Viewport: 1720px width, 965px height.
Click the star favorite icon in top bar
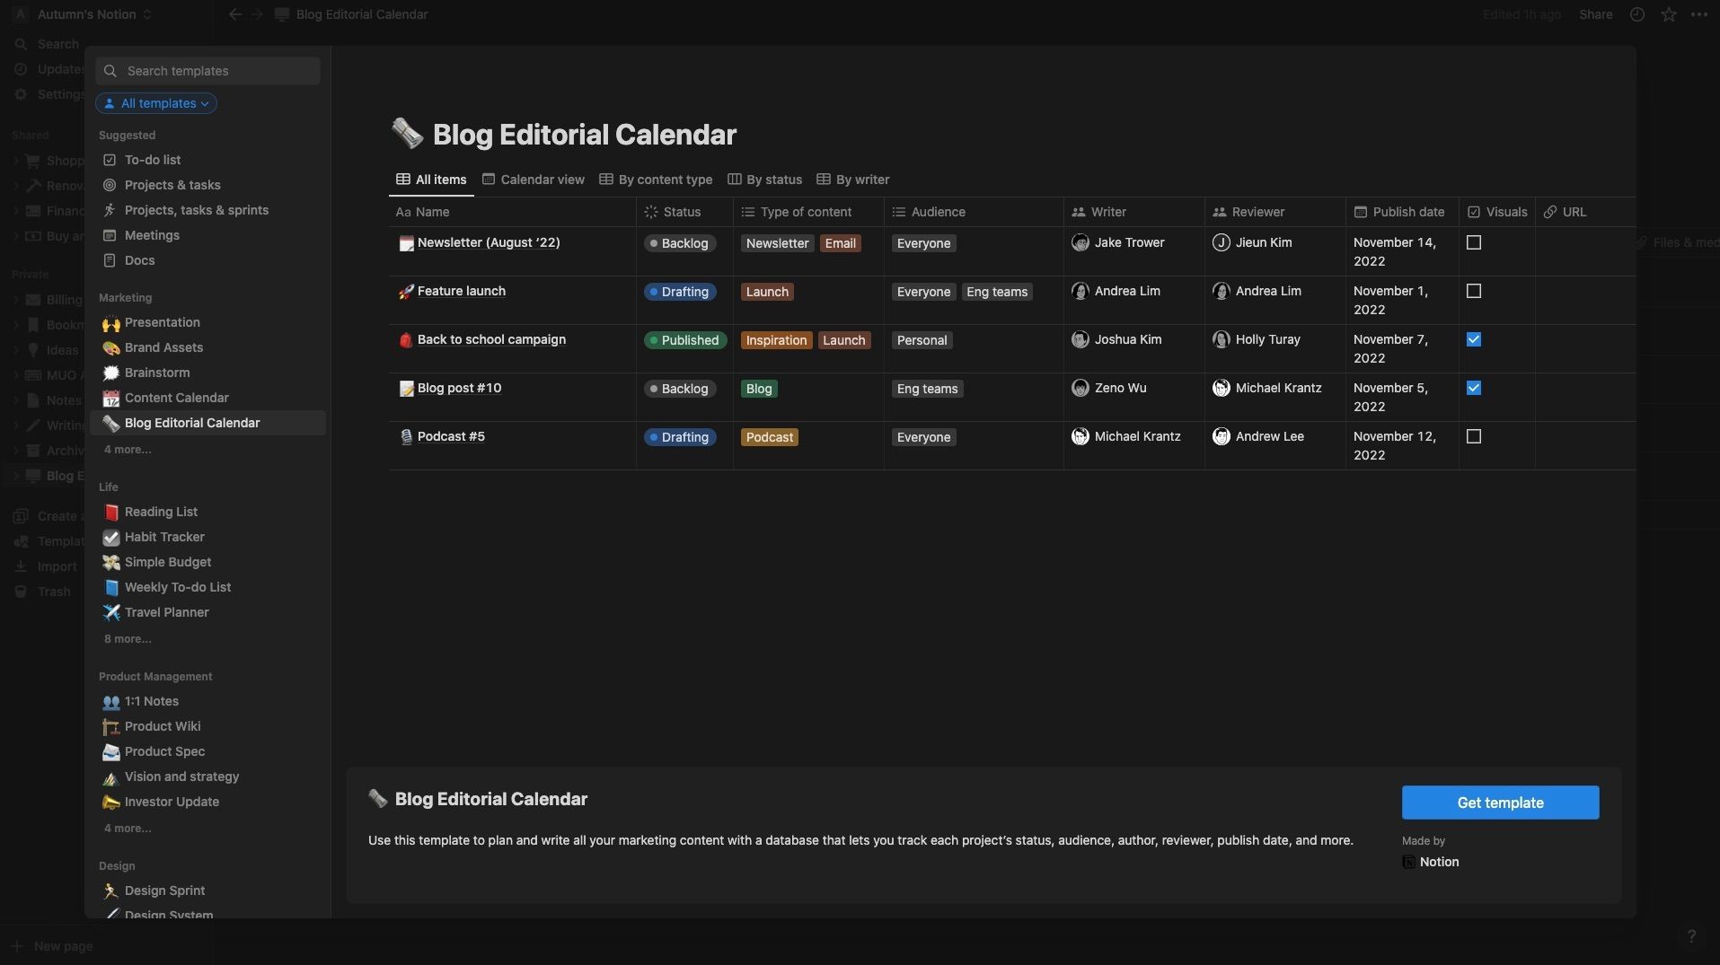pyautogui.click(x=1669, y=14)
